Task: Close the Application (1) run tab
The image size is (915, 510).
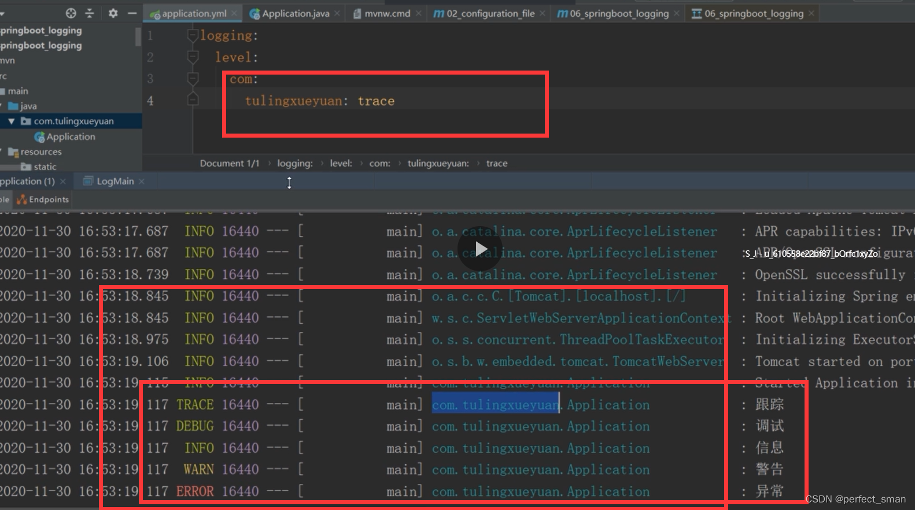Action: (x=63, y=182)
